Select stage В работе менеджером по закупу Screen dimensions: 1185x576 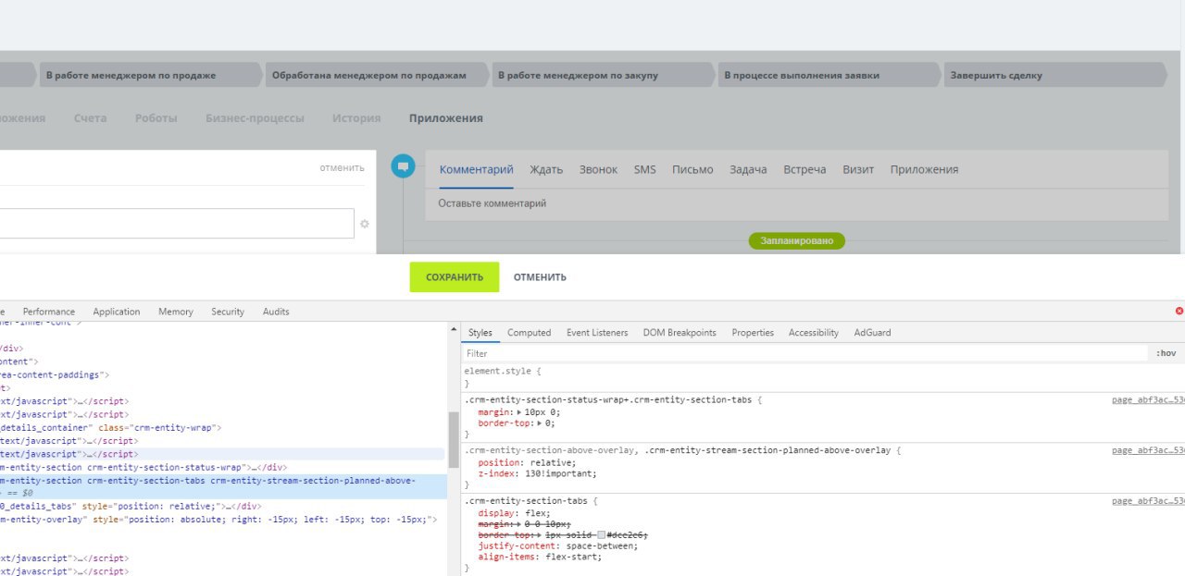(603, 75)
